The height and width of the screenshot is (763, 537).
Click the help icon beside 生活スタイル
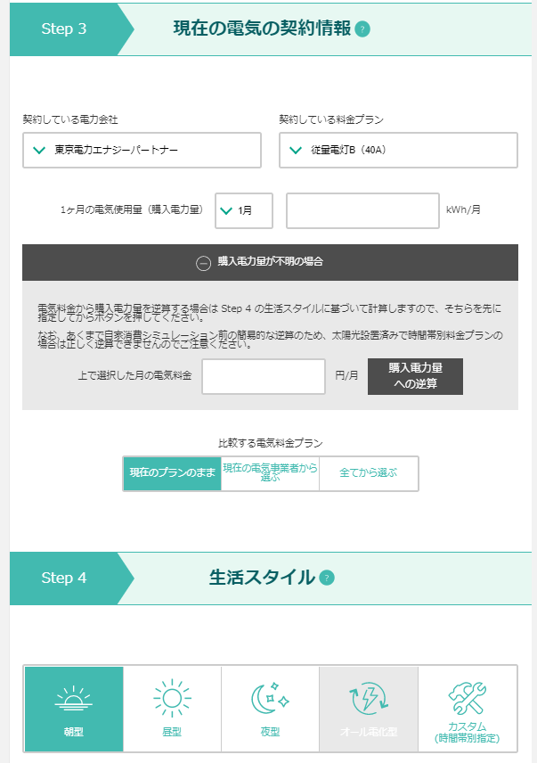click(x=327, y=578)
